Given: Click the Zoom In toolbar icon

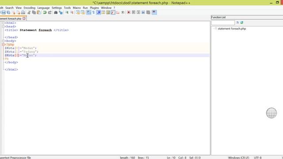Looking at the screenshot, I should [x=67, y=12].
